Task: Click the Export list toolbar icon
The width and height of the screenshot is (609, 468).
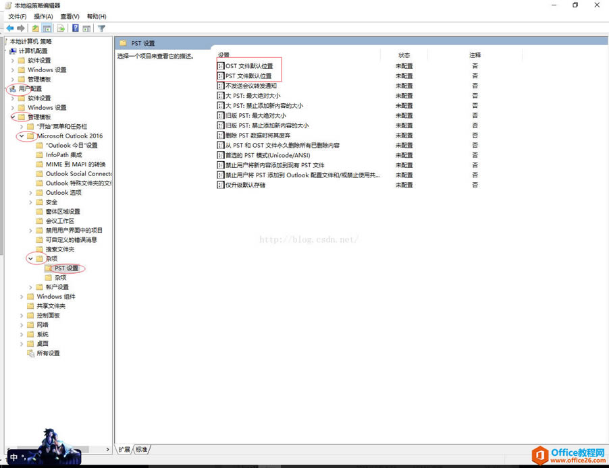Action: pyautogui.click(x=61, y=28)
